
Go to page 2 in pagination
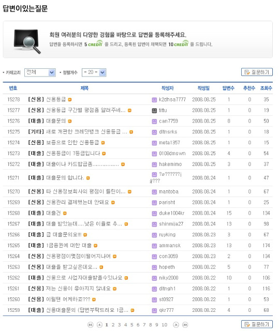point(113,325)
